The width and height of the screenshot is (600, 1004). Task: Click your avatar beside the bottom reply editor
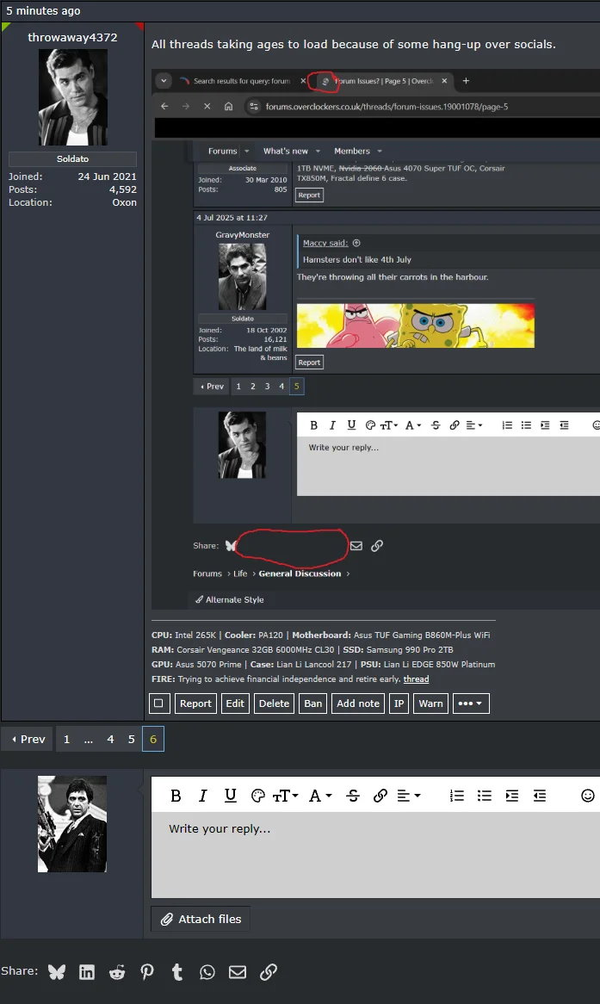tap(72, 824)
